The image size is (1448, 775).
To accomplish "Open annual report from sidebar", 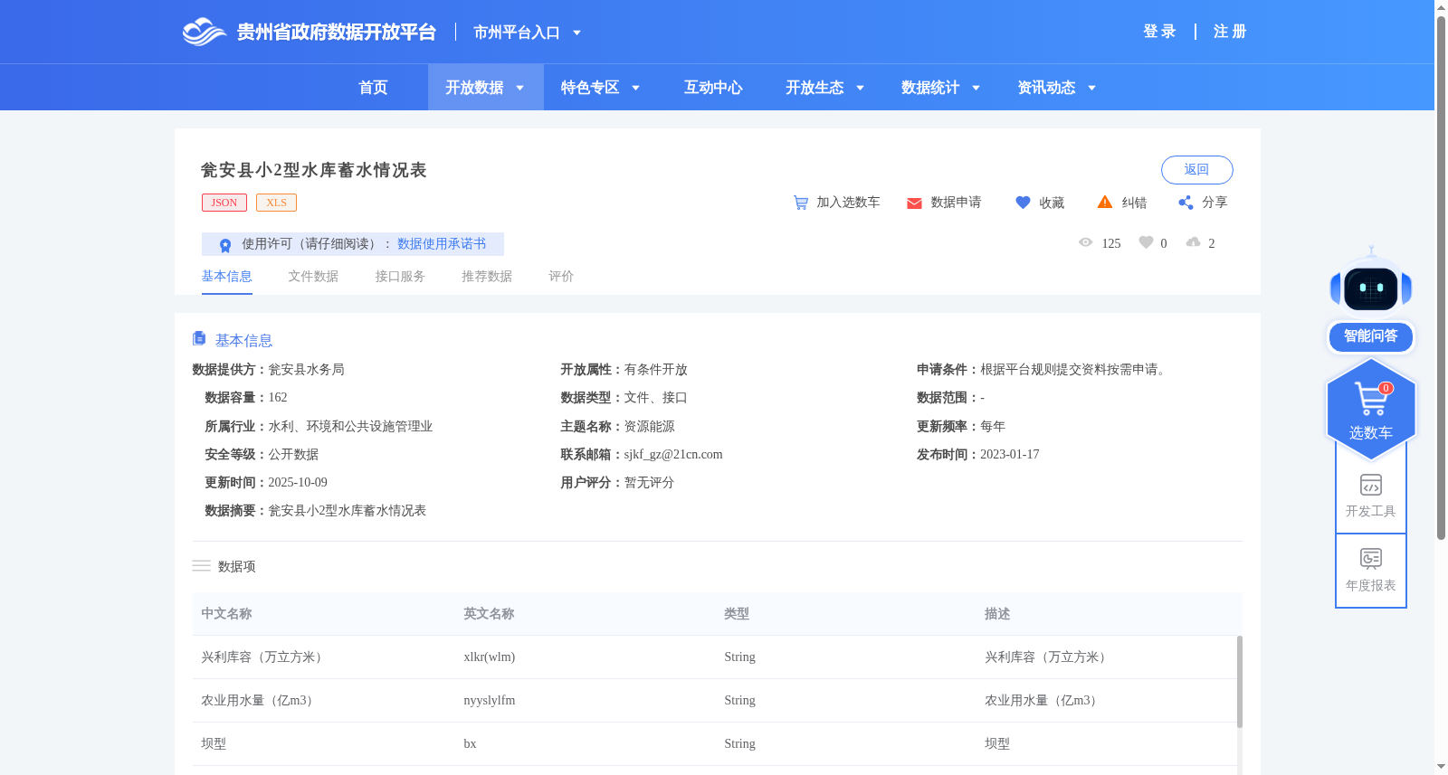I will [x=1371, y=571].
